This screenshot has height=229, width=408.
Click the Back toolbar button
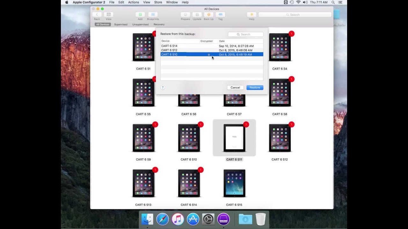97,15
